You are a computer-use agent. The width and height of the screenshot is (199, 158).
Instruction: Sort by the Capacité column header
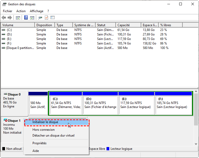(x=129, y=25)
